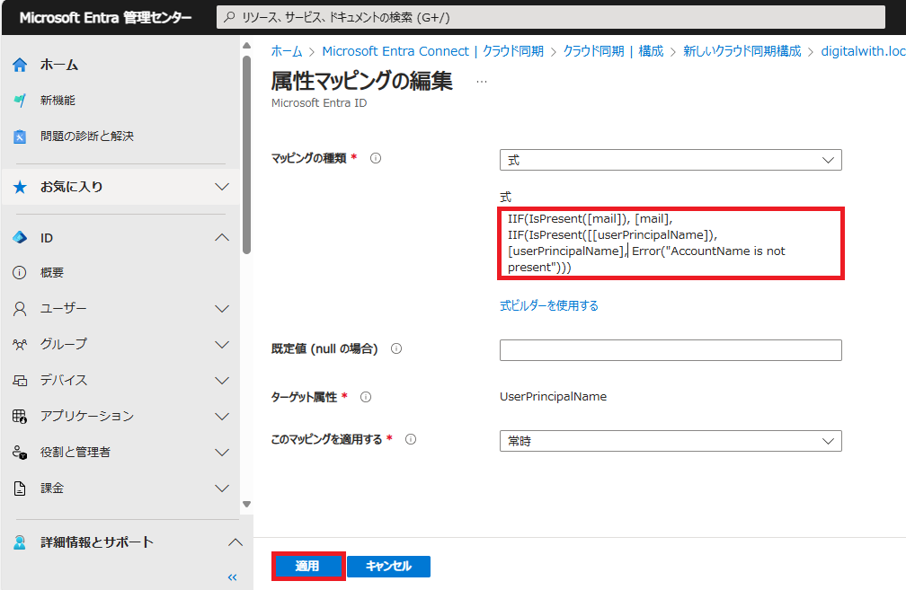Open the マッピングの種類 dropdown showing 式
The height and width of the screenshot is (590, 906).
(x=670, y=159)
